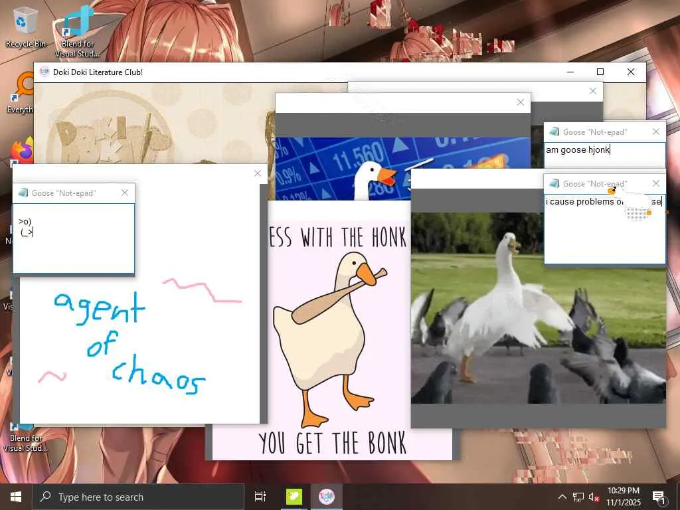680x510 pixels.
Task: Click the Doki Doki Literature Club title icon
Action: (44, 72)
